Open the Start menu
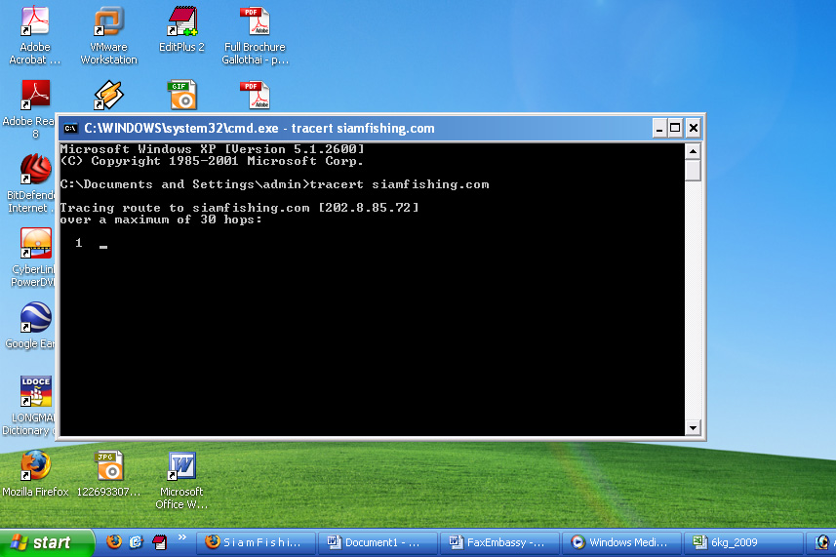Screen dimensions: 836x557 tap(47, 542)
